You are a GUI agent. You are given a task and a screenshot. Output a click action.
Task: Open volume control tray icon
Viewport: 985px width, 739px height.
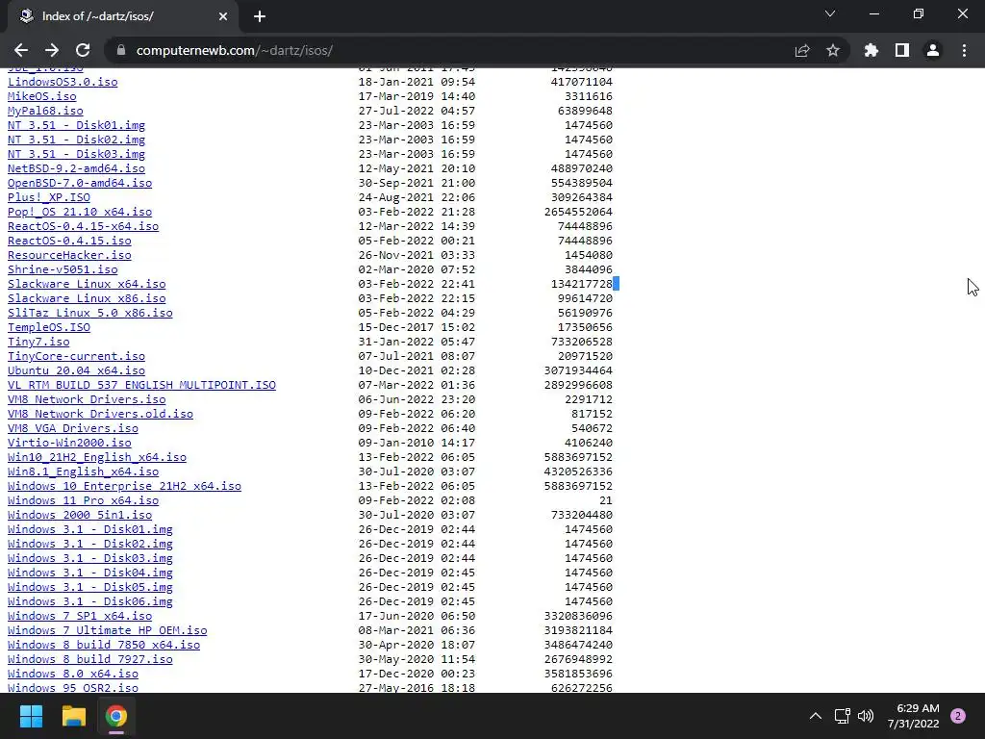tap(866, 716)
